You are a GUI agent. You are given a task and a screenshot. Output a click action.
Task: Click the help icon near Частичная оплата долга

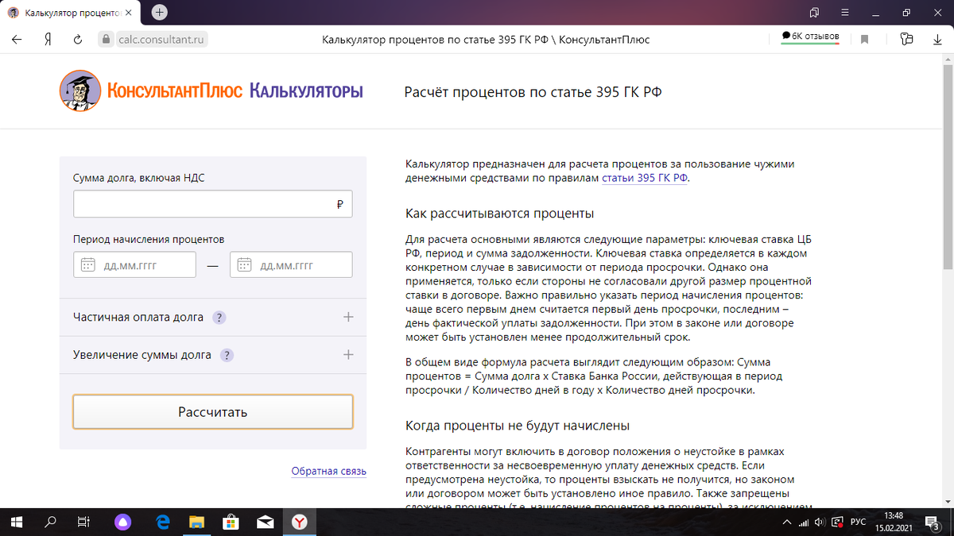coord(219,317)
